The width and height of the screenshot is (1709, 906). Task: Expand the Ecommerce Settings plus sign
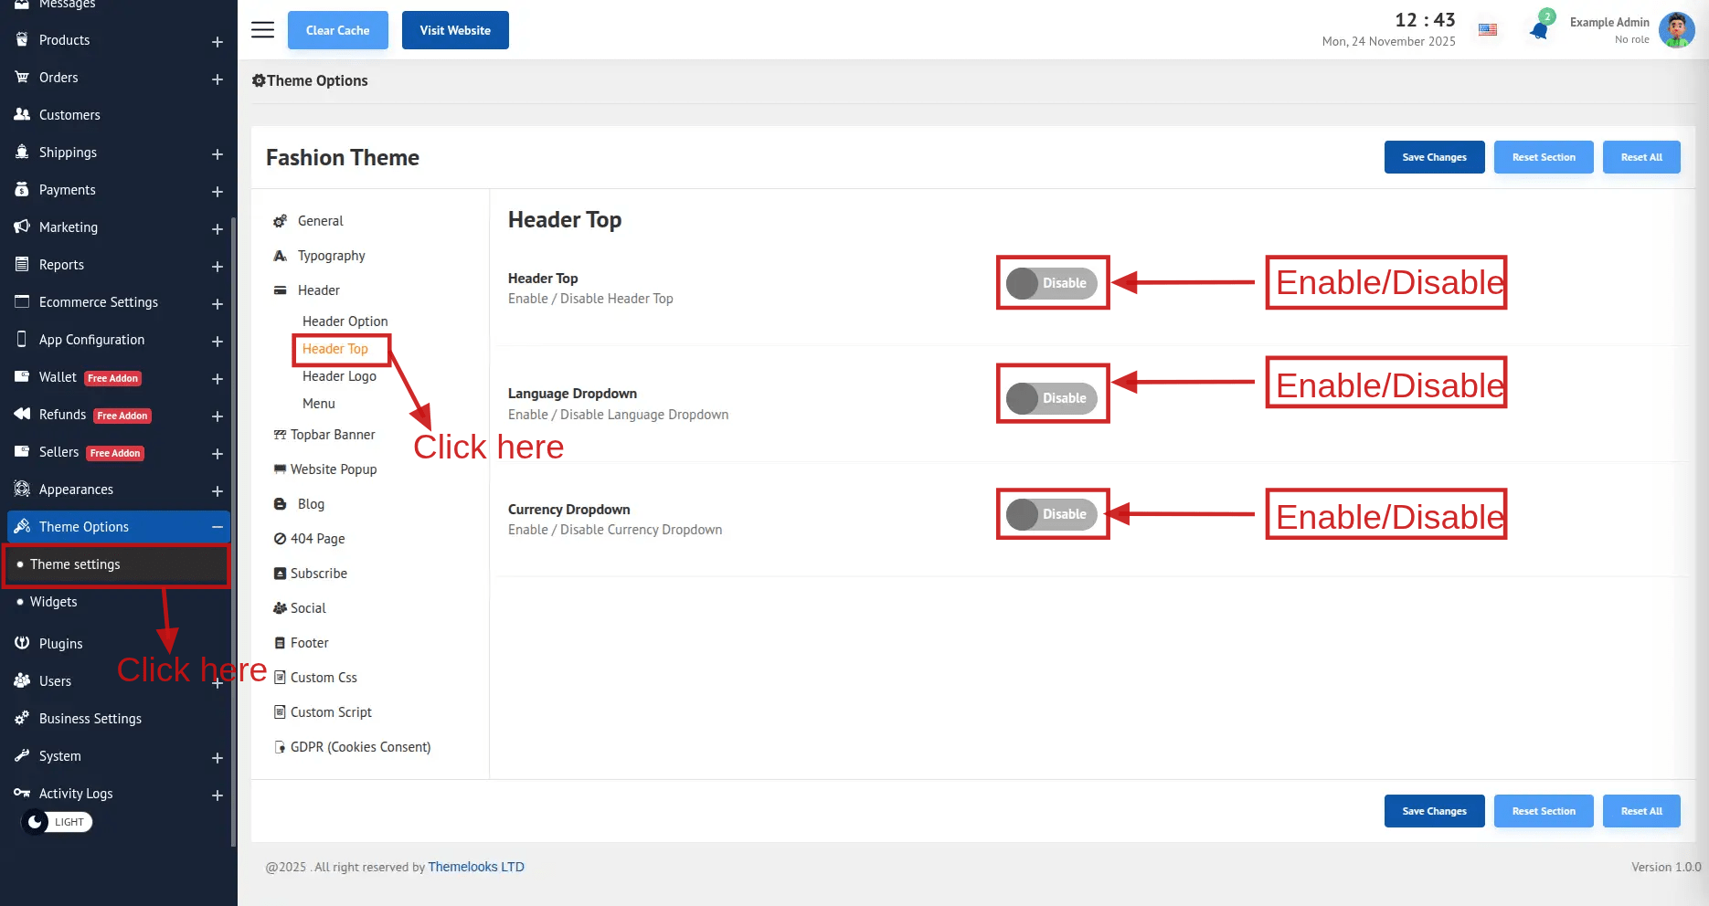pos(218,304)
